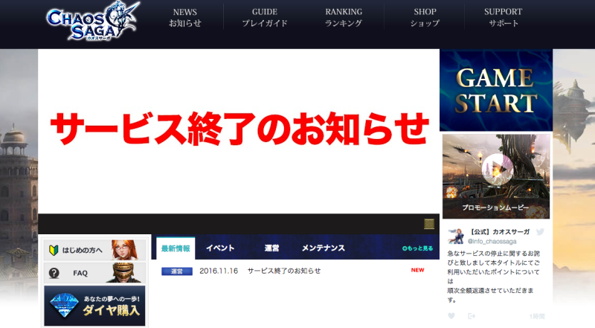The image size is (595, 328).
Task: Click the Twitter bird icon
Action: tap(540, 231)
